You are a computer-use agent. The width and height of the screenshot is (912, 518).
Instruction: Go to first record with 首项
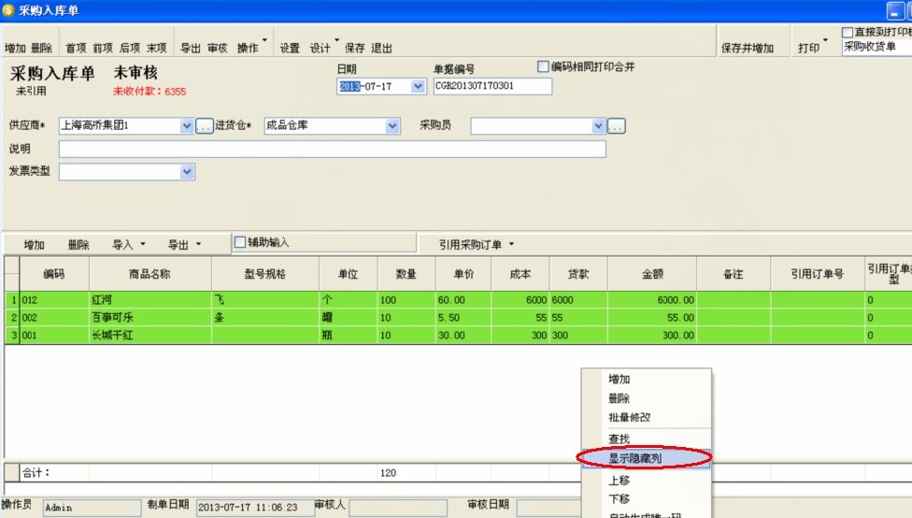tap(75, 48)
